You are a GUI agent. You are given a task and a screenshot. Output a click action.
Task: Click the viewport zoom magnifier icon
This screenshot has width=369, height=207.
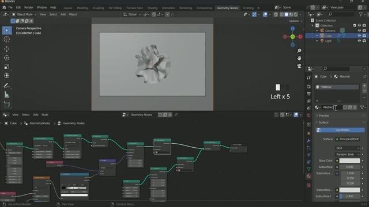point(299,51)
